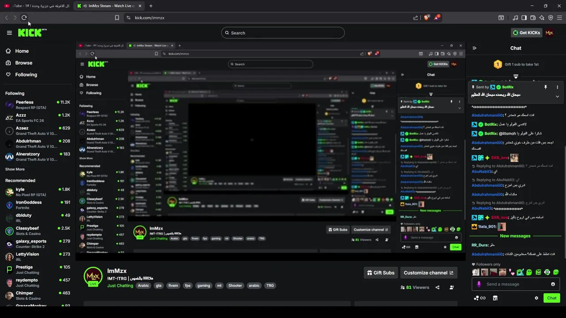Open the Brave Shields lion icon
The width and height of the screenshot is (566, 318).
pyautogui.click(x=427, y=18)
